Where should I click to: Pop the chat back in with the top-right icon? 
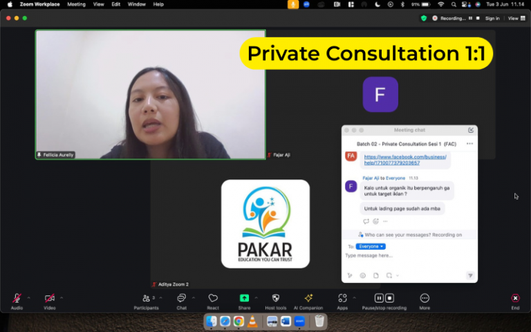(x=471, y=130)
